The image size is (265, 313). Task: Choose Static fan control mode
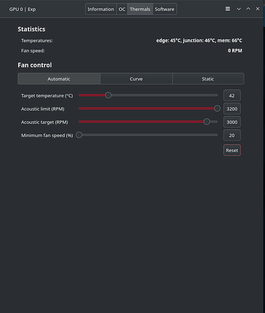208,79
